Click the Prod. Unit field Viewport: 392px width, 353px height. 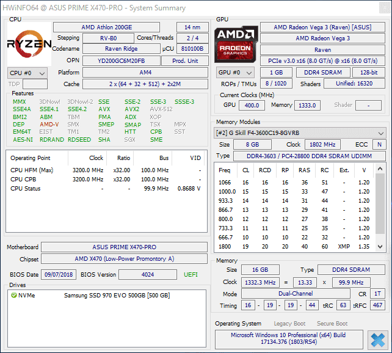[185, 60]
